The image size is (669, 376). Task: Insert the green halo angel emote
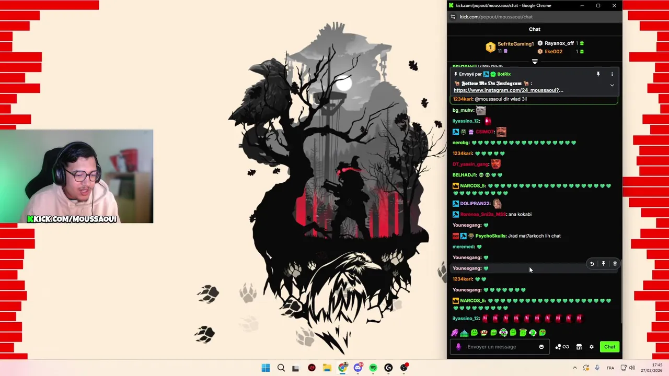pyautogui.click(x=523, y=333)
